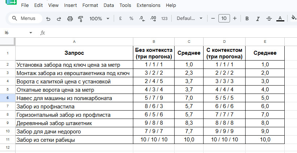
Task: Open the Edit menu
Action: point(38,5)
